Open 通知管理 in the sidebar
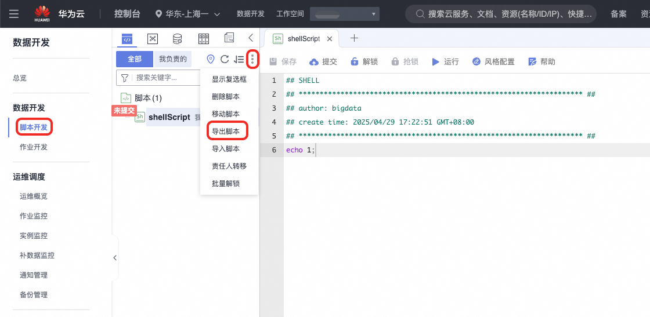650x317 pixels. pyautogui.click(x=34, y=275)
